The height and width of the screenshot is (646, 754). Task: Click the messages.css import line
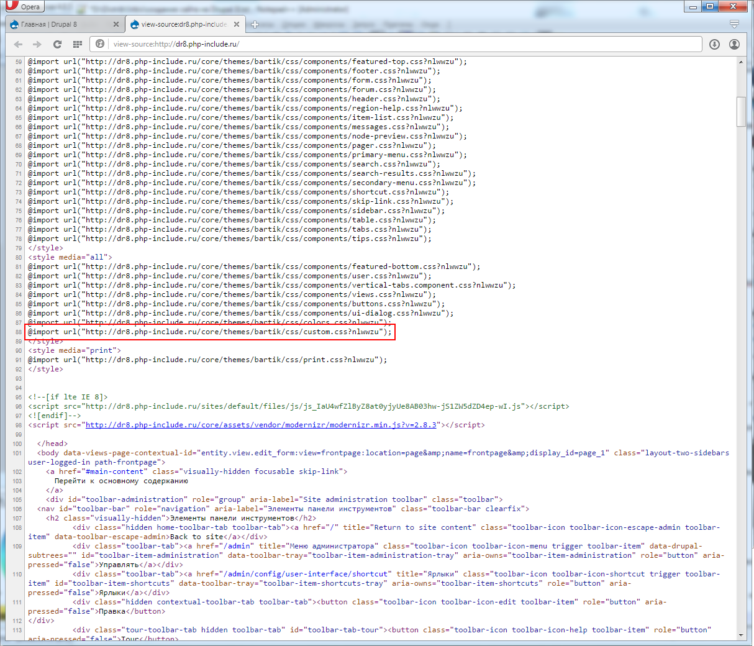pyautogui.click(x=238, y=127)
